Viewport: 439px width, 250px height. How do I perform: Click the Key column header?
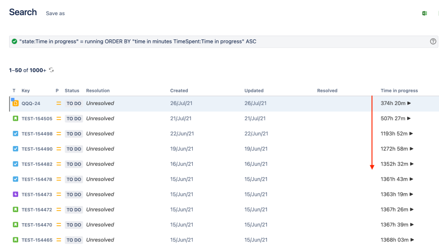pos(26,91)
